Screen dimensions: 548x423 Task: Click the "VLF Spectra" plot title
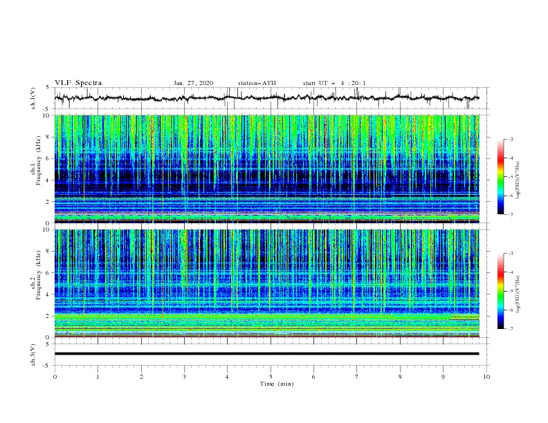coord(78,83)
